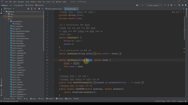Open the Tools menu
Screen dimensions: 188x105
[x=48, y=2]
